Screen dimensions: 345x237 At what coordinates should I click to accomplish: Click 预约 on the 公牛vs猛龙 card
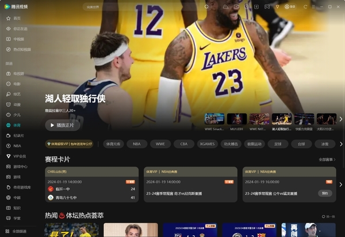[x=325, y=193]
